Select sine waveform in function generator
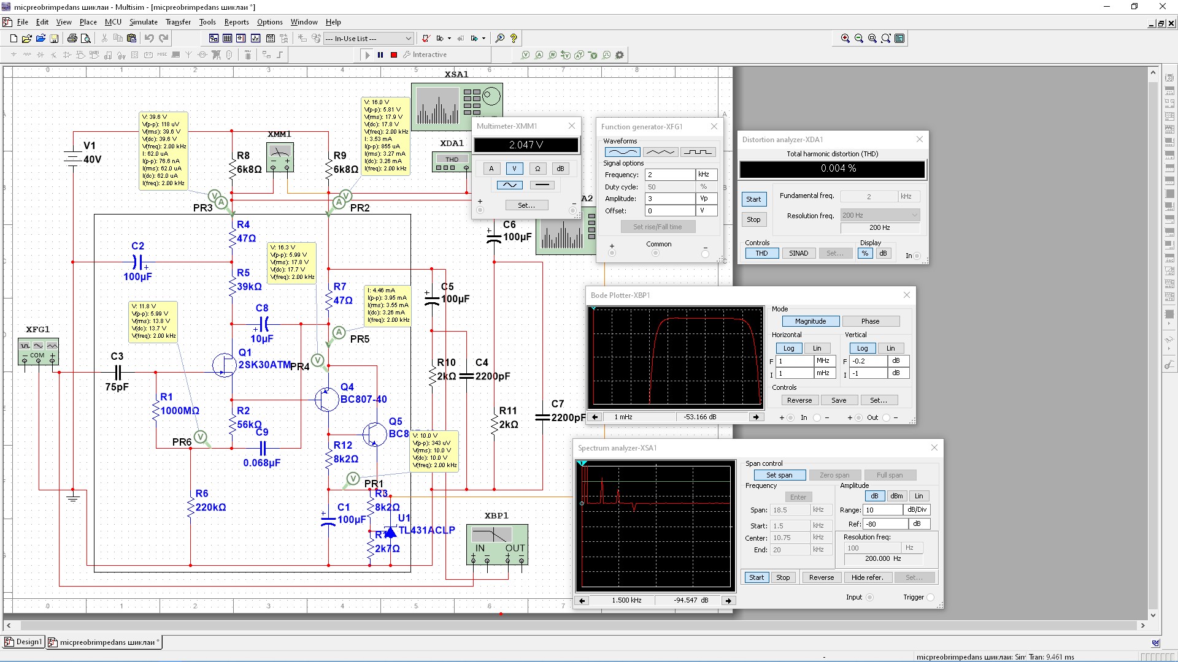This screenshot has height=662, width=1178. [x=622, y=152]
